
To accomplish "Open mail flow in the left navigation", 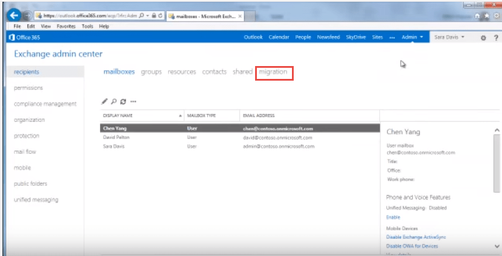I will [25, 152].
